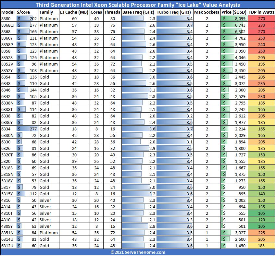276x256 pixels.
Task: Click the 3.1 turbo frequency cell for 6330
Action: click(x=174, y=142)
